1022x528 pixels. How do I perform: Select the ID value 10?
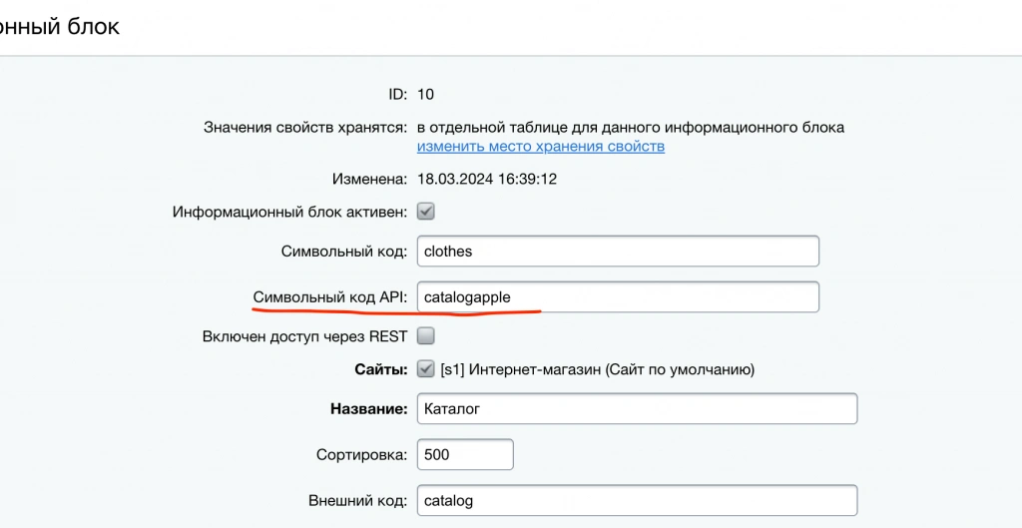(x=425, y=95)
